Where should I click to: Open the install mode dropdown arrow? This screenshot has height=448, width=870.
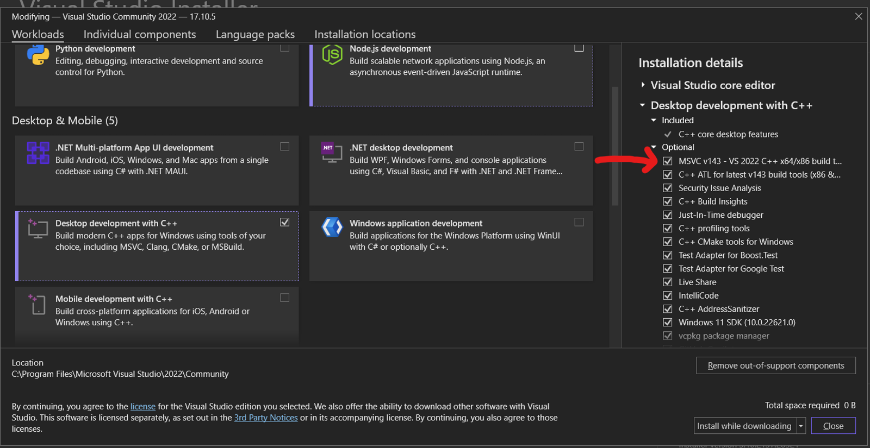point(801,426)
